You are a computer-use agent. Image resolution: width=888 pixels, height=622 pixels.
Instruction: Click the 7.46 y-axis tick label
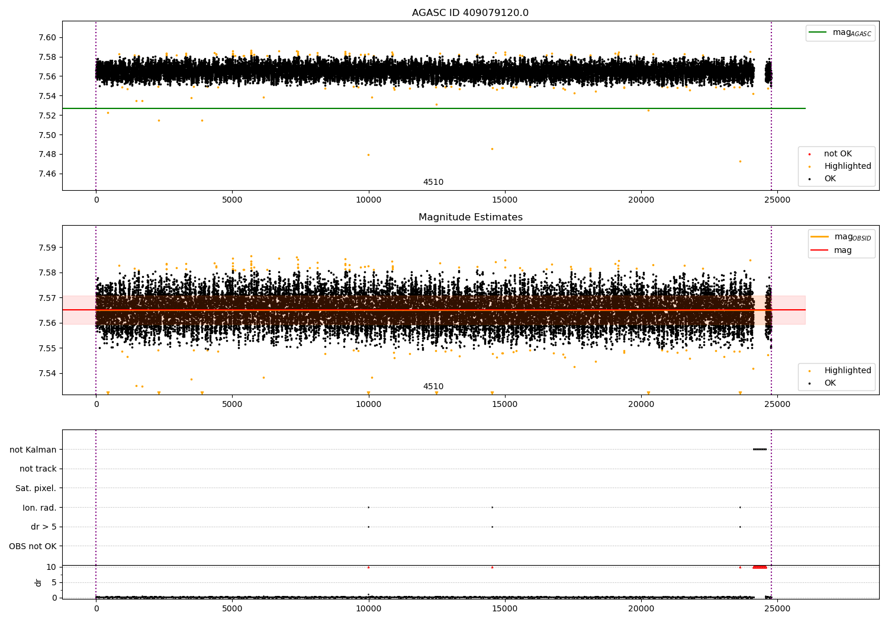click(46, 174)
